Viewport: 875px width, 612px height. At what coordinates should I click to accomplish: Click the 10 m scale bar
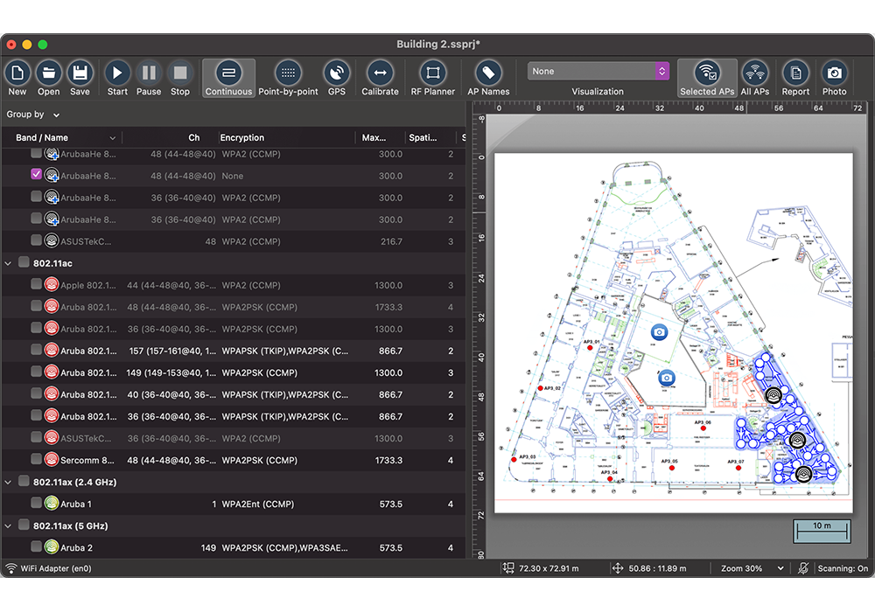point(822,531)
